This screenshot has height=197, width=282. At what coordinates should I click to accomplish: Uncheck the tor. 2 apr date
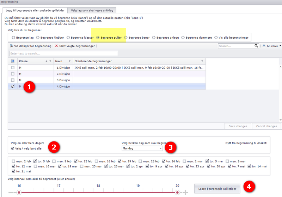point(128,166)
